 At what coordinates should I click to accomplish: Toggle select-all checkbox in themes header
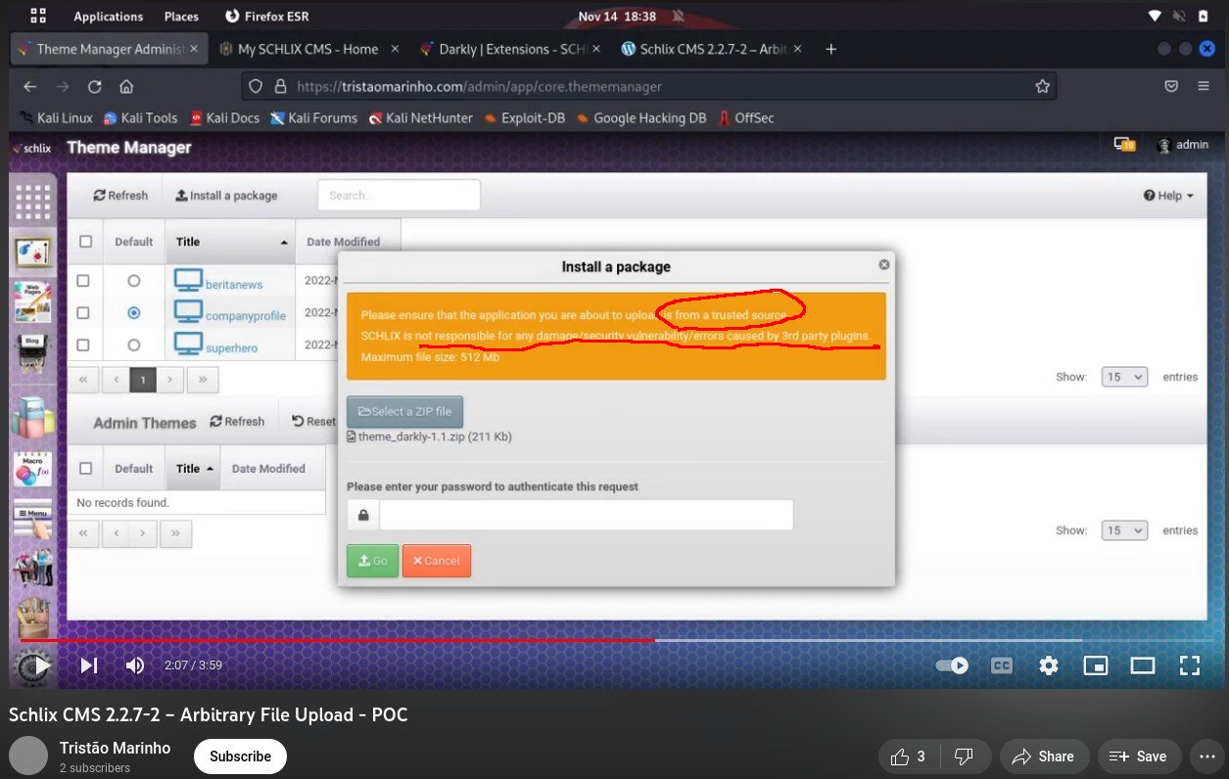[x=85, y=242]
